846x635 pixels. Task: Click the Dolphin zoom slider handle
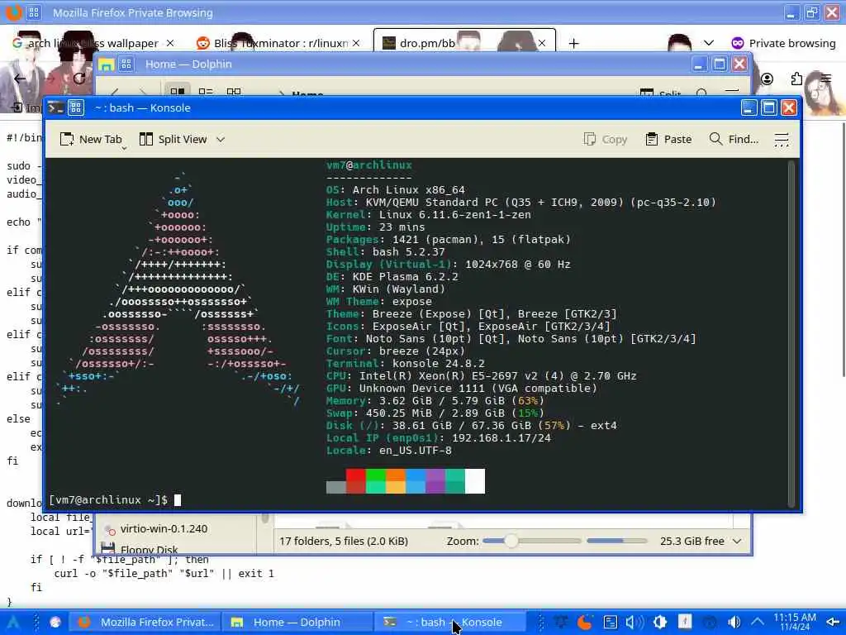[x=511, y=541]
